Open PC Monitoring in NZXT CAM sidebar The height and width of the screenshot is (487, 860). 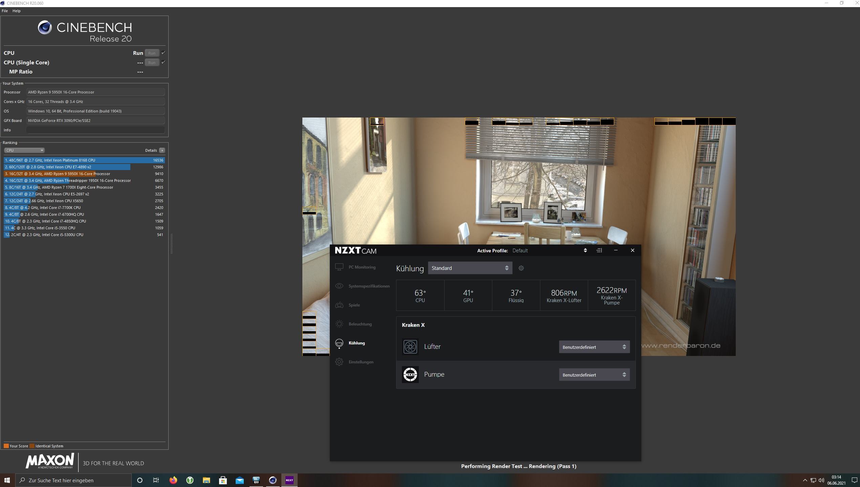[x=362, y=267]
